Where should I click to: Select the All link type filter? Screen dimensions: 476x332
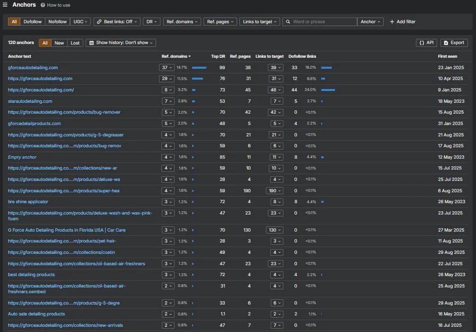click(14, 22)
